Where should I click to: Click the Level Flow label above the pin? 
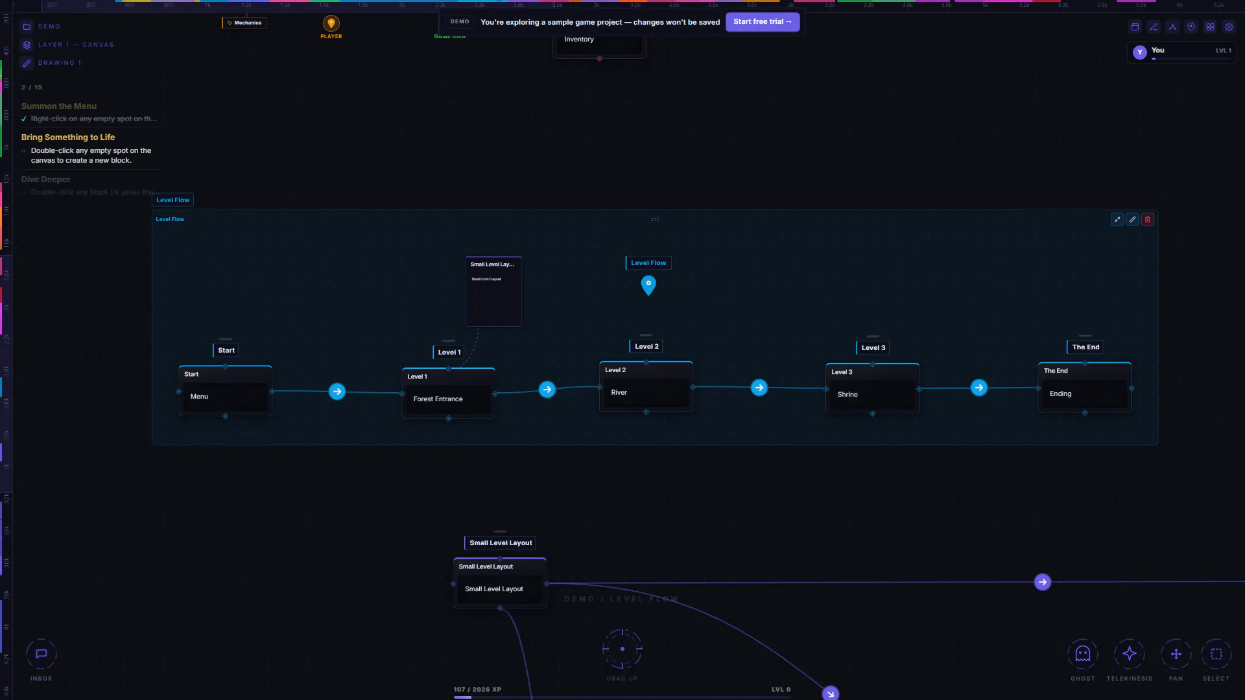[648, 263]
